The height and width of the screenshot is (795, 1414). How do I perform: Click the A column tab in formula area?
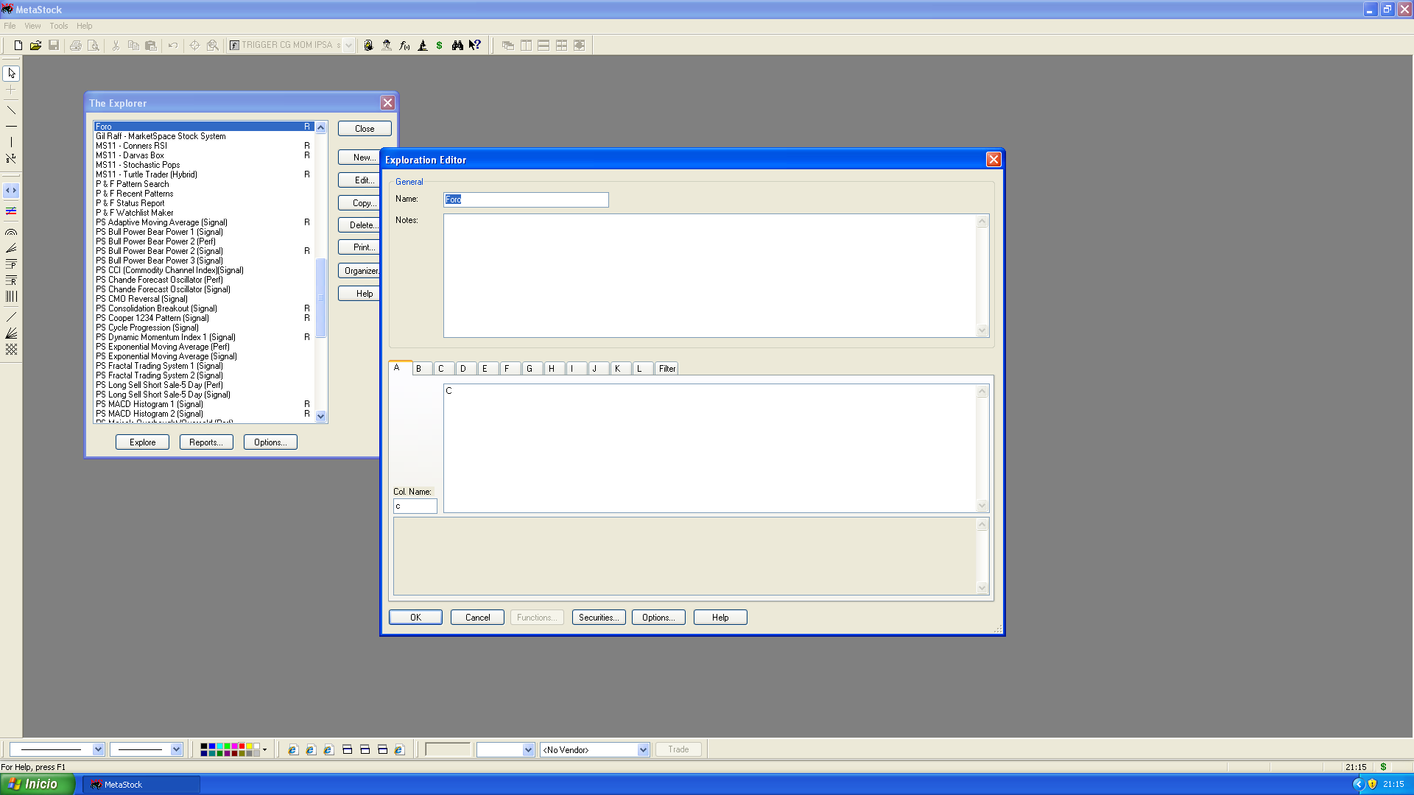click(396, 368)
